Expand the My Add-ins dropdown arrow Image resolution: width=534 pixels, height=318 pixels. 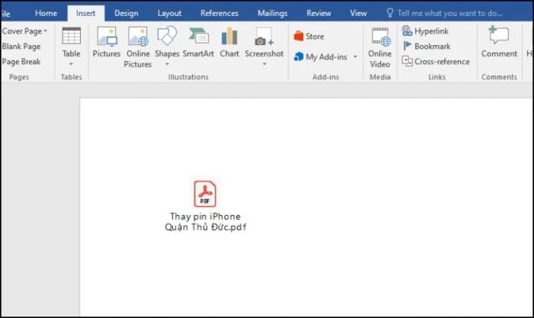coord(355,57)
